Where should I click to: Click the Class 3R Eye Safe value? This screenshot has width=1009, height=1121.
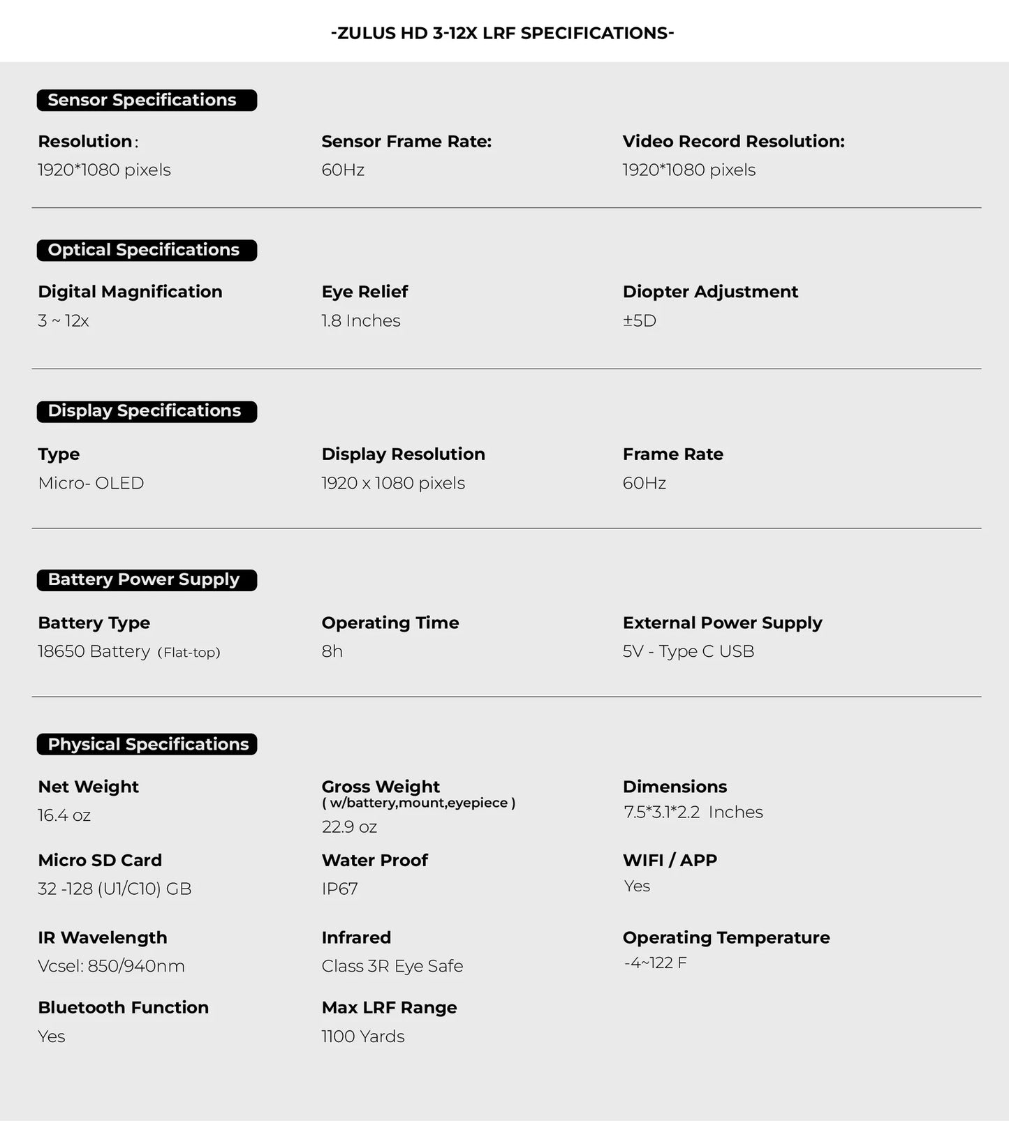click(392, 966)
